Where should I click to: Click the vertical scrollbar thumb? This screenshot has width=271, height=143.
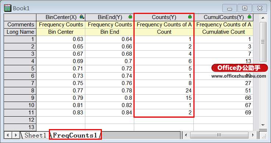tap(263, 42)
